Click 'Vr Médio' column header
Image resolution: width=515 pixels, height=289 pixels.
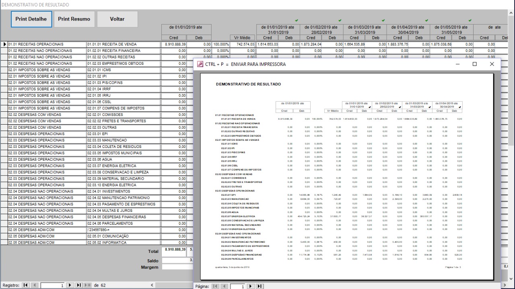(x=242, y=38)
